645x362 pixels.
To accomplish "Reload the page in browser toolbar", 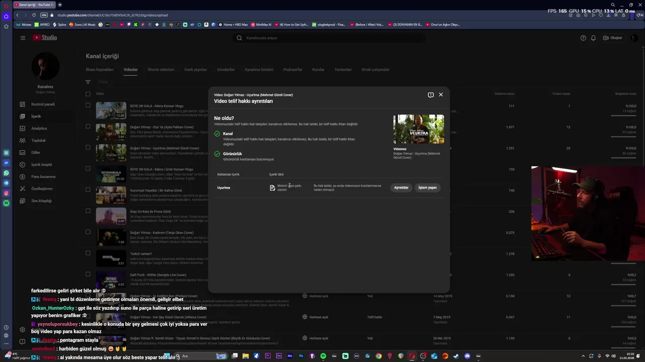I will pos(34,15).
